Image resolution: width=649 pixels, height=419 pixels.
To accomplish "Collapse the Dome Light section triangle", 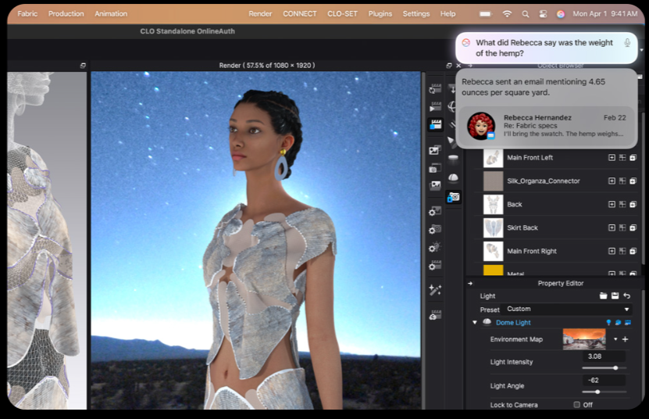I will 474,322.
